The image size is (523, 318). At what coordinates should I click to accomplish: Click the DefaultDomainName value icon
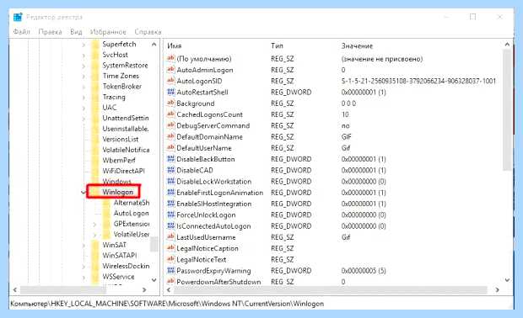(x=170, y=136)
